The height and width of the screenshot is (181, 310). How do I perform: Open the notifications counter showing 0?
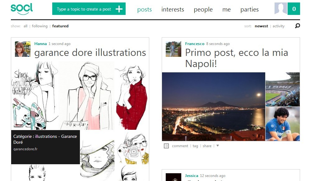tap(294, 9)
